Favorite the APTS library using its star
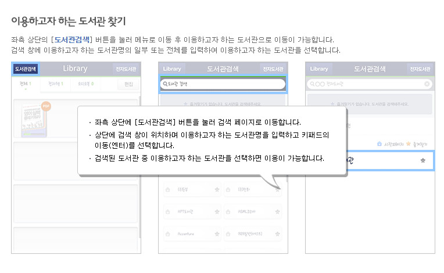444x273 pixels. coord(217,211)
